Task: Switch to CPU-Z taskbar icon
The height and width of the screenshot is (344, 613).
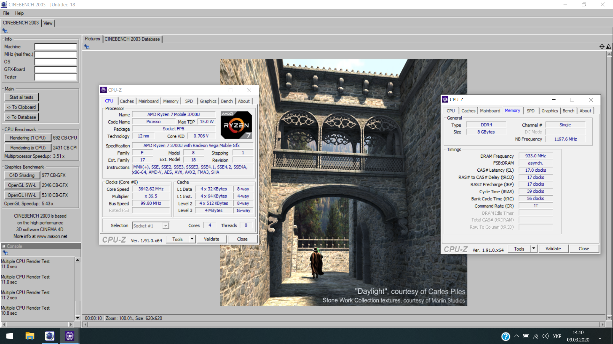Action: coord(70,336)
